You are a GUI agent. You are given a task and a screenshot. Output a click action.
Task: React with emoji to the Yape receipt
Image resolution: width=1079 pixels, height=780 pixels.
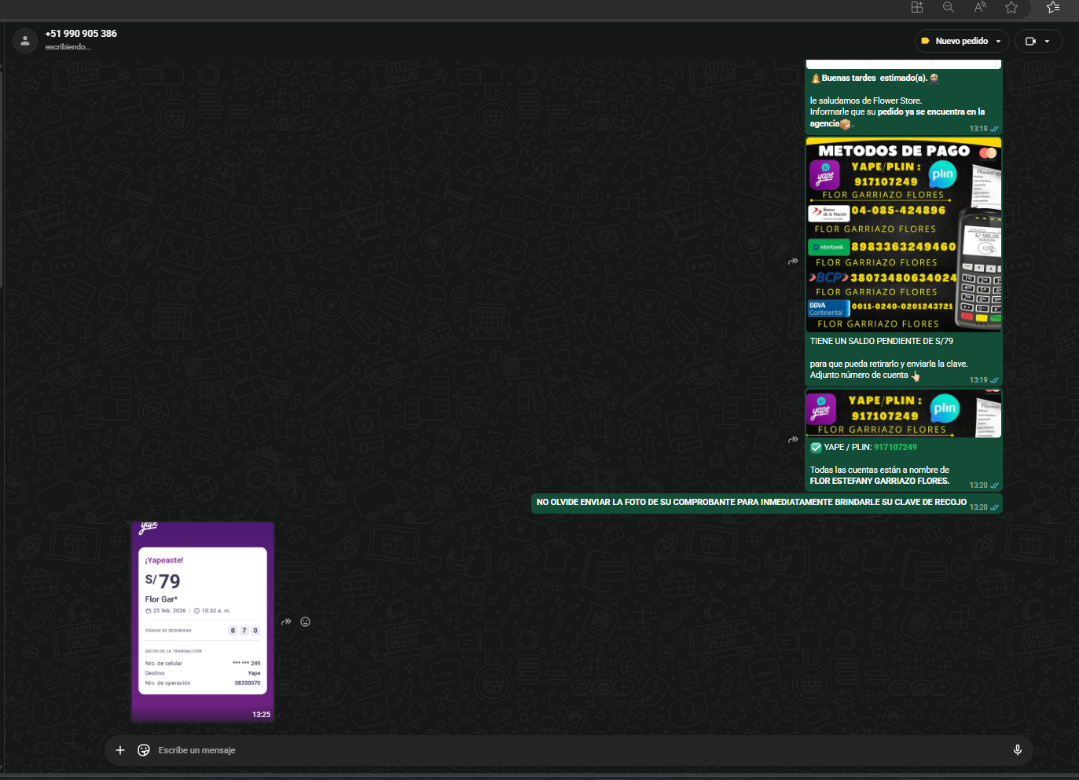(306, 621)
